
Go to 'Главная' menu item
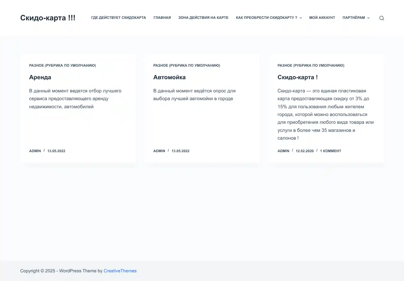click(x=162, y=18)
